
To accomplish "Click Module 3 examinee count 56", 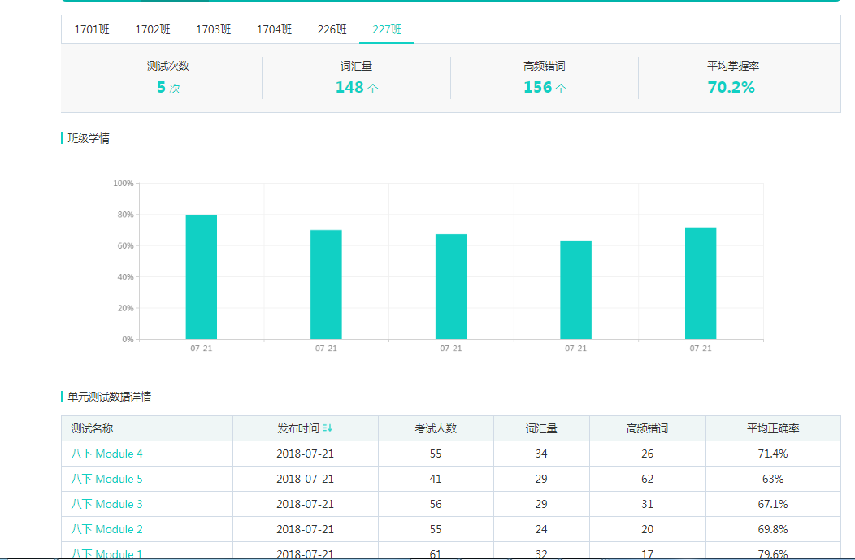I will 436,504.
